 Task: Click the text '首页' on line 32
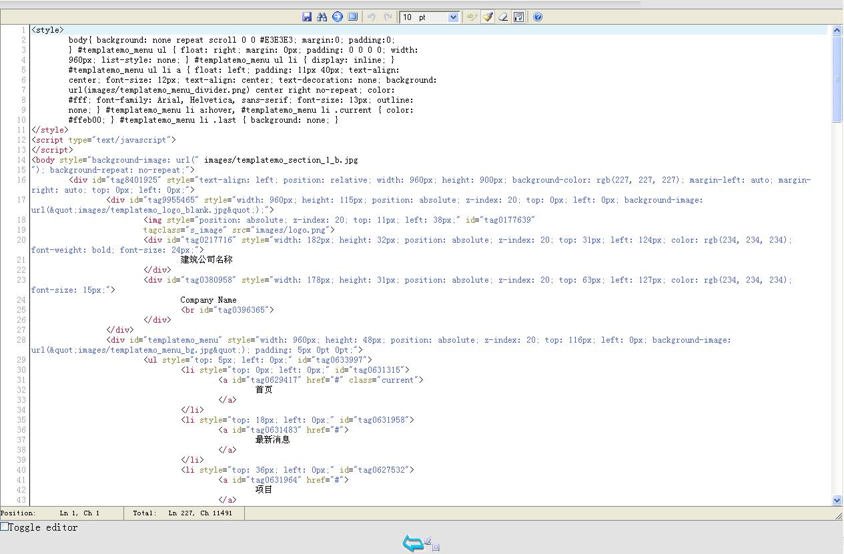pos(264,389)
